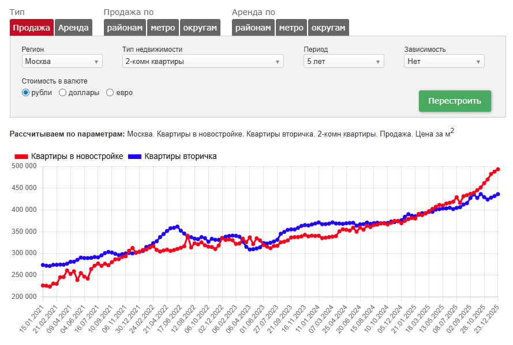Open Аренда по округам tab
This screenshot has width=513, height=345.
[x=328, y=28]
